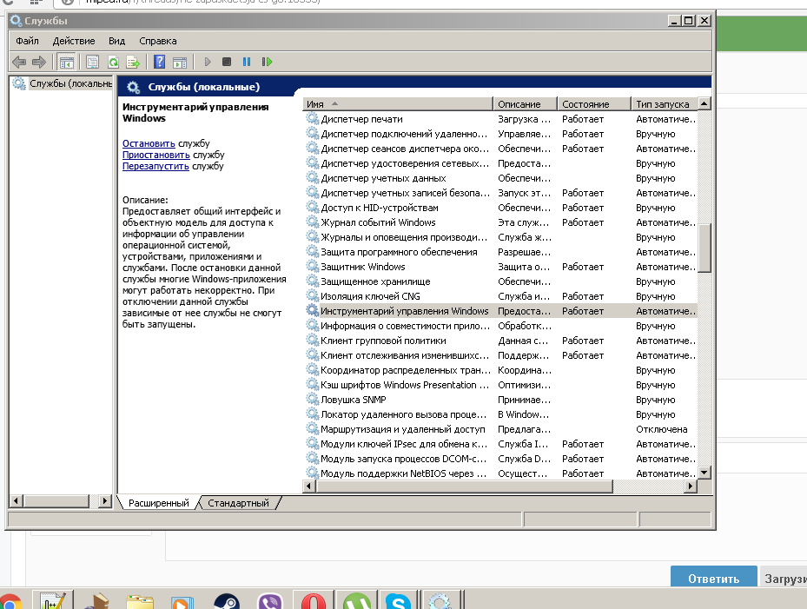The height and width of the screenshot is (609, 807).
Task: Select Маршрутизация и удаленный доступ service
Action: coord(402,429)
